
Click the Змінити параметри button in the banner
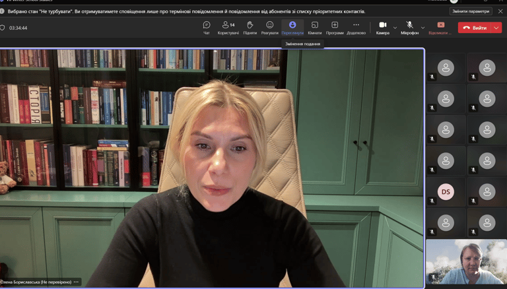(471, 11)
